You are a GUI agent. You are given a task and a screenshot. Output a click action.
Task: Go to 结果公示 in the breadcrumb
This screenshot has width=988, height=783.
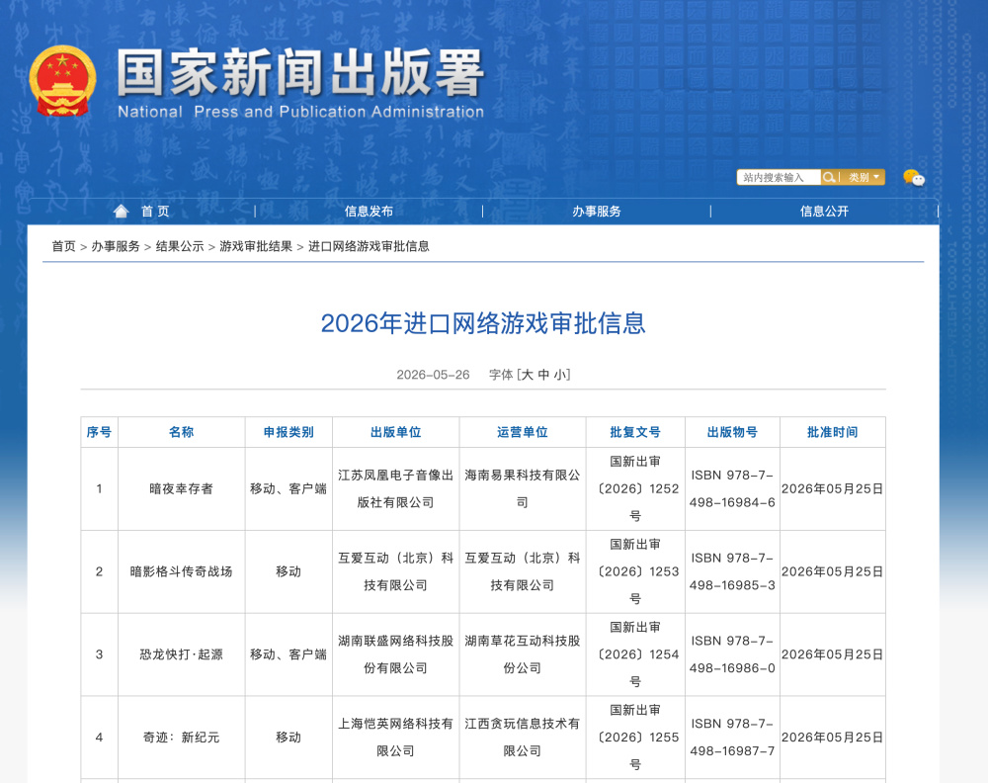point(180,246)
